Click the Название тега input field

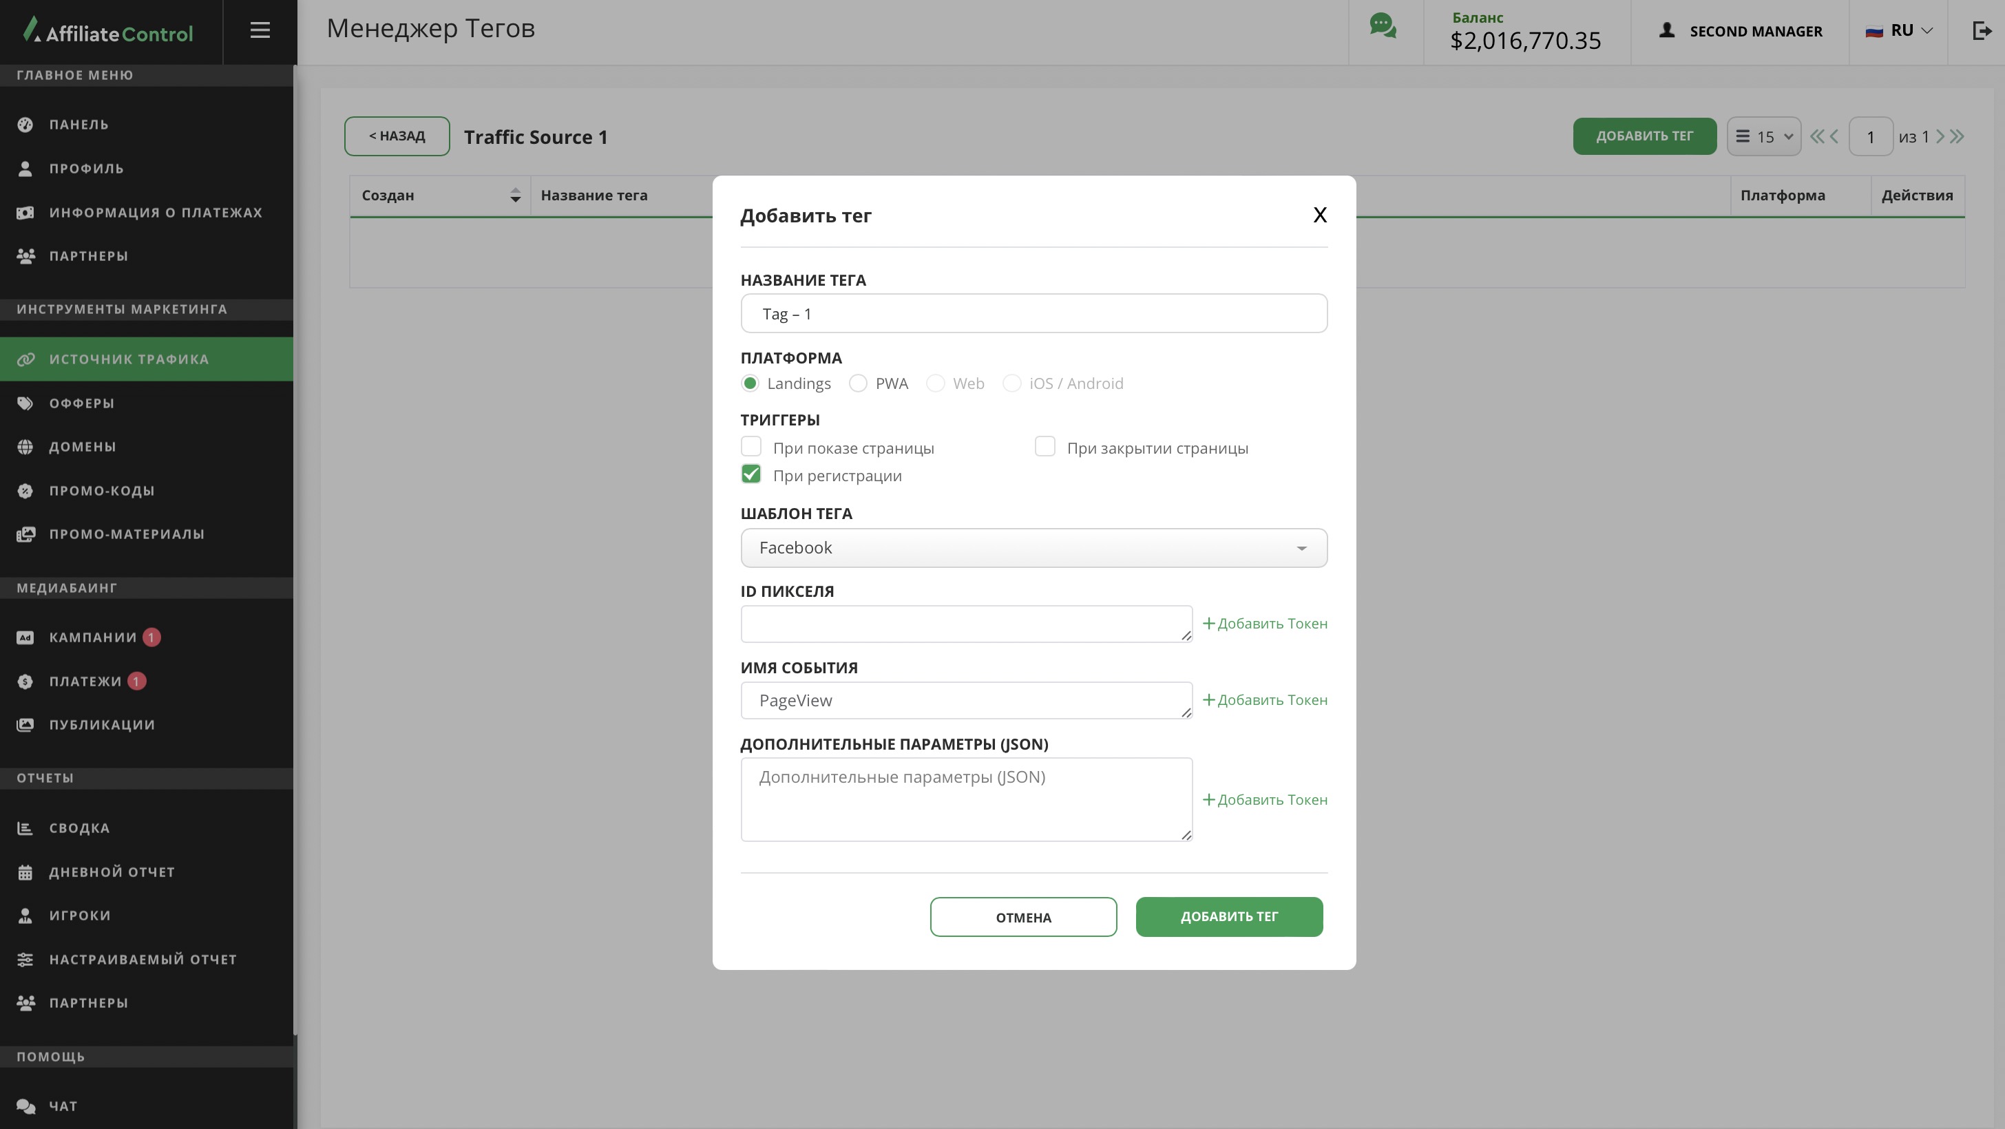point(1033,313)
